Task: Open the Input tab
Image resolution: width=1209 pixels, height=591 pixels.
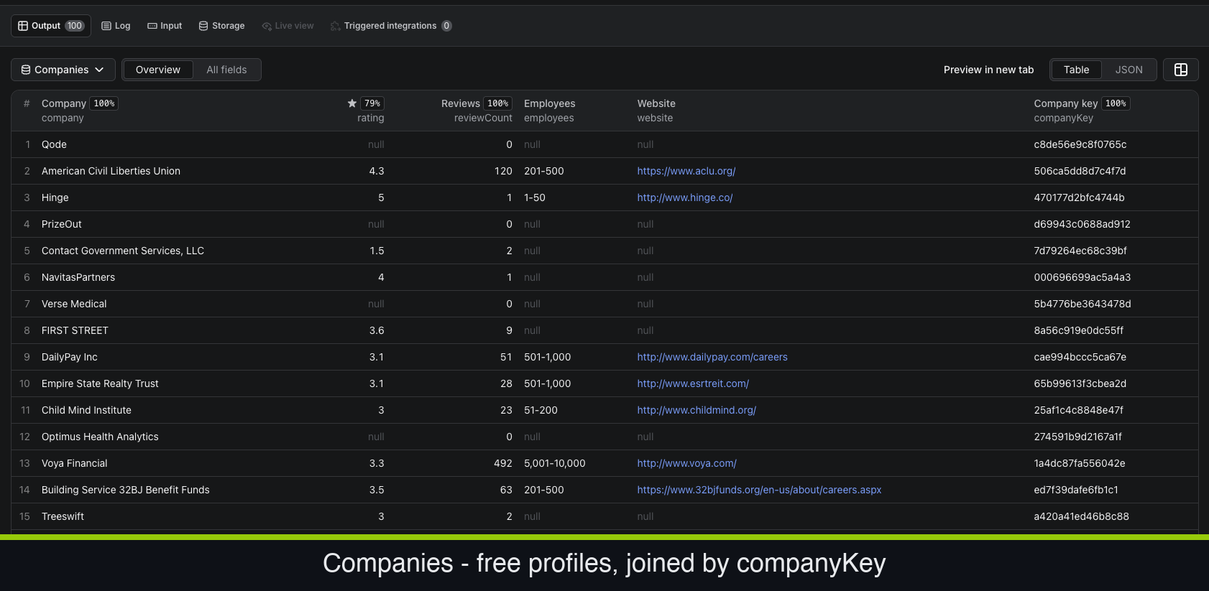Action: coord(165,26)
